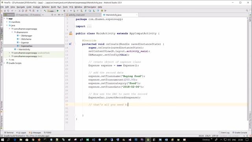This screenshot has width=252, height=142.
Task: Click the class gutter icon beside MainActivity declaration
Action: click(x=70, y=34)
